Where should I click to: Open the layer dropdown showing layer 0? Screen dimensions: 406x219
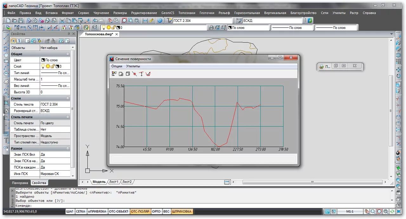click(154, 28)
